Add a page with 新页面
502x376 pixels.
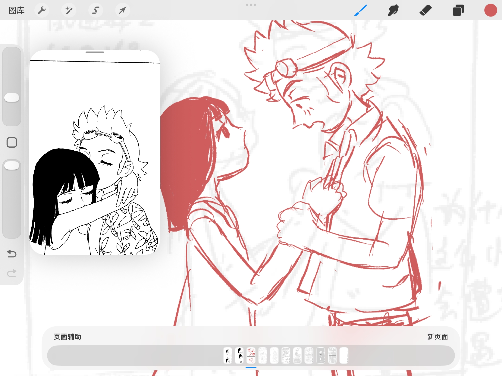(437, 337)
